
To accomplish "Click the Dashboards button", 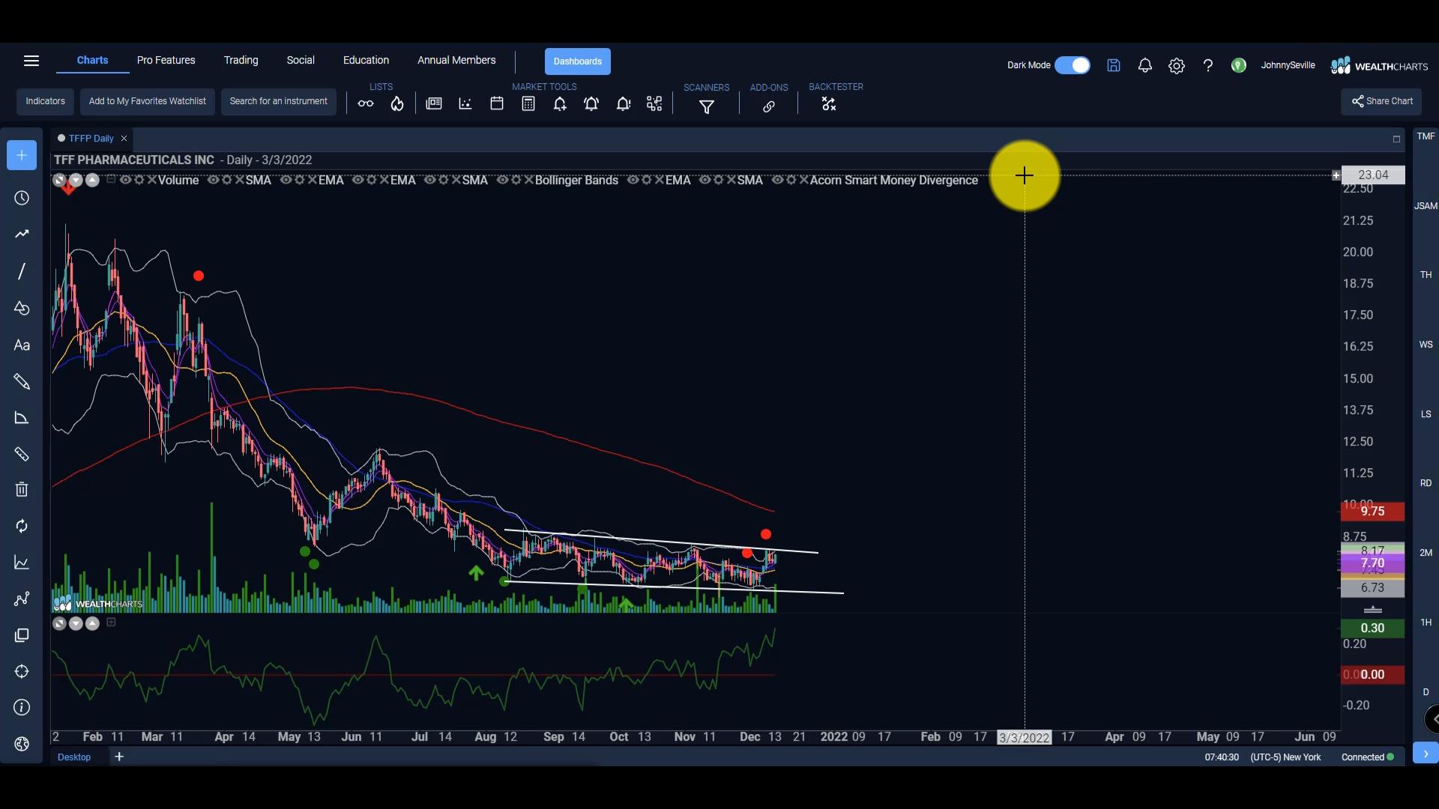I will click(578, 61).
